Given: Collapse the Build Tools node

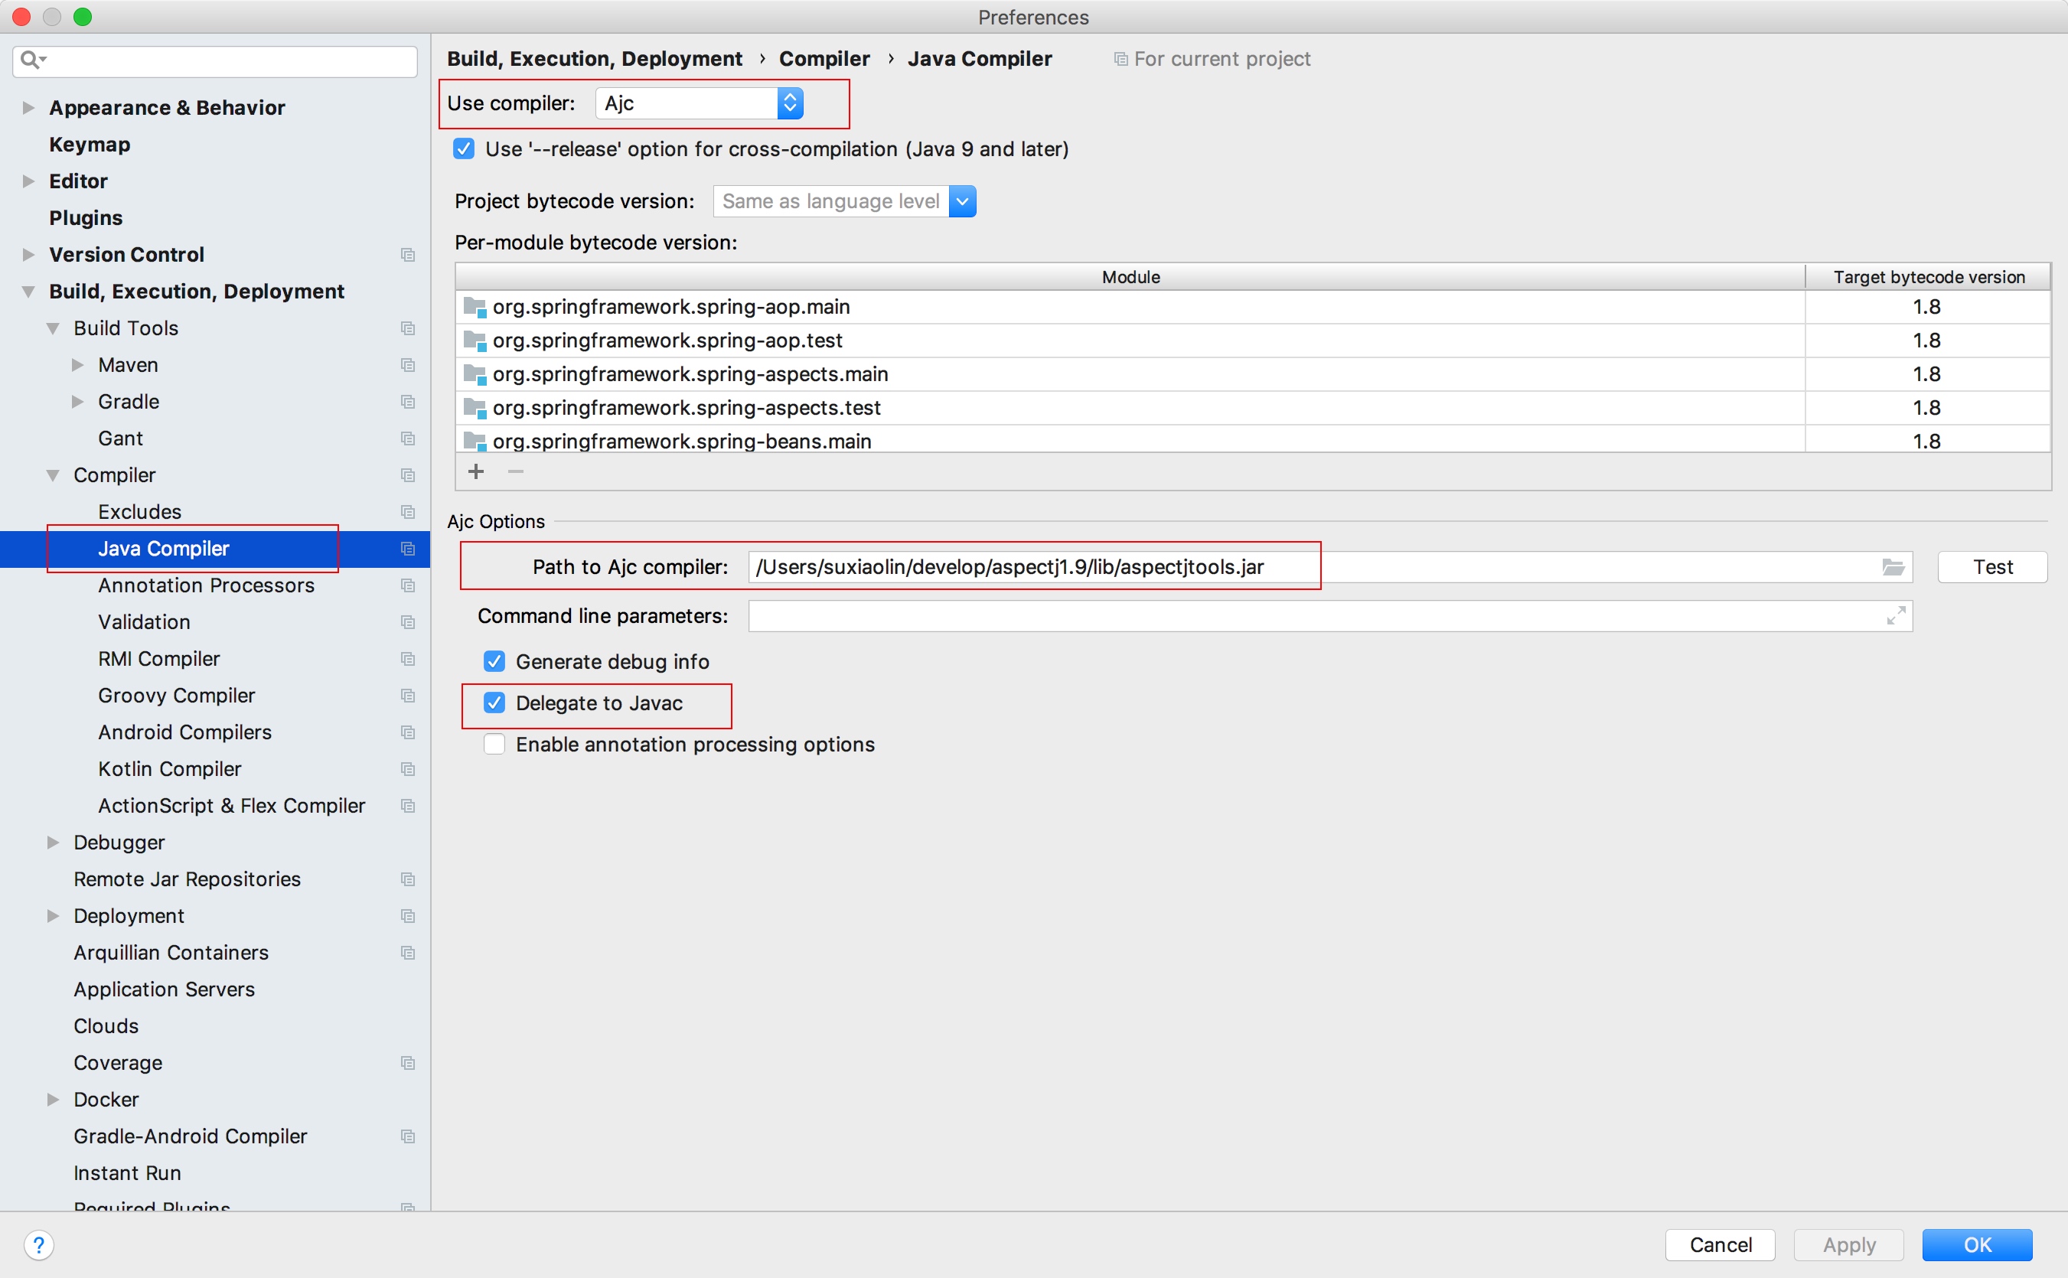Looking at the screenshot, I should [x=52, y=328].
